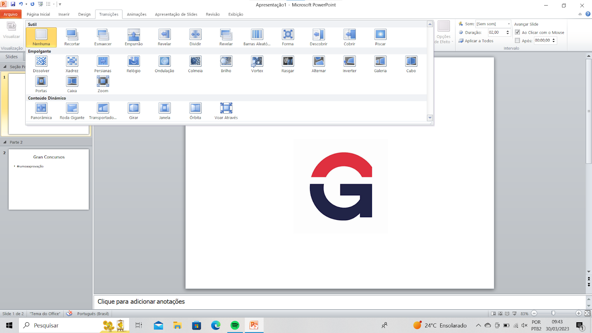Zoom in with the plus button
This screenshot has height=333, width=592.
(x=579, y=313)
